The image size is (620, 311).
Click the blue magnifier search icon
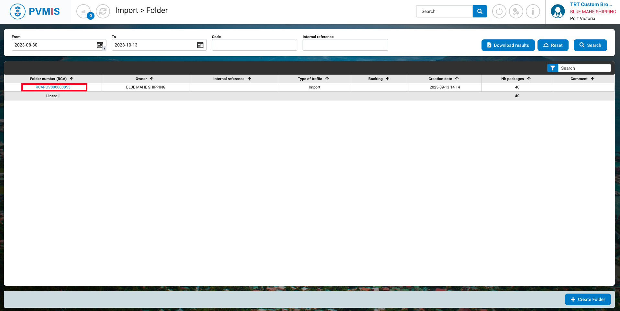(480, 11)
